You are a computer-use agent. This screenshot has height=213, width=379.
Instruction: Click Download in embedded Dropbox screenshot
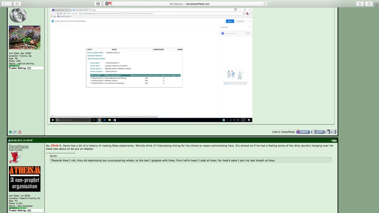[x=241, y=21]
